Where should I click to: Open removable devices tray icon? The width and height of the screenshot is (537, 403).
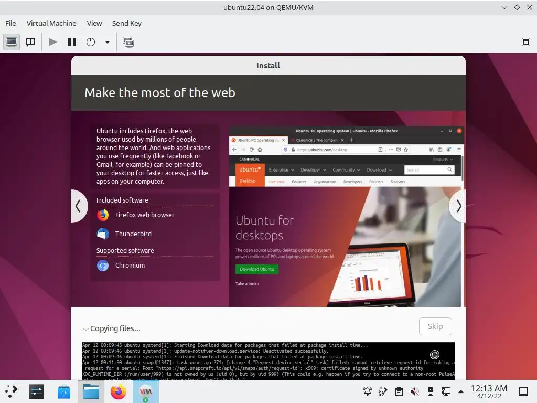pyautogui.click(x=431, y=391)
